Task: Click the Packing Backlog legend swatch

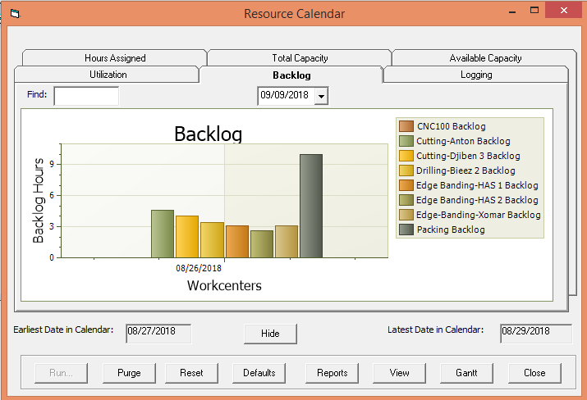Action: point(406,230)
